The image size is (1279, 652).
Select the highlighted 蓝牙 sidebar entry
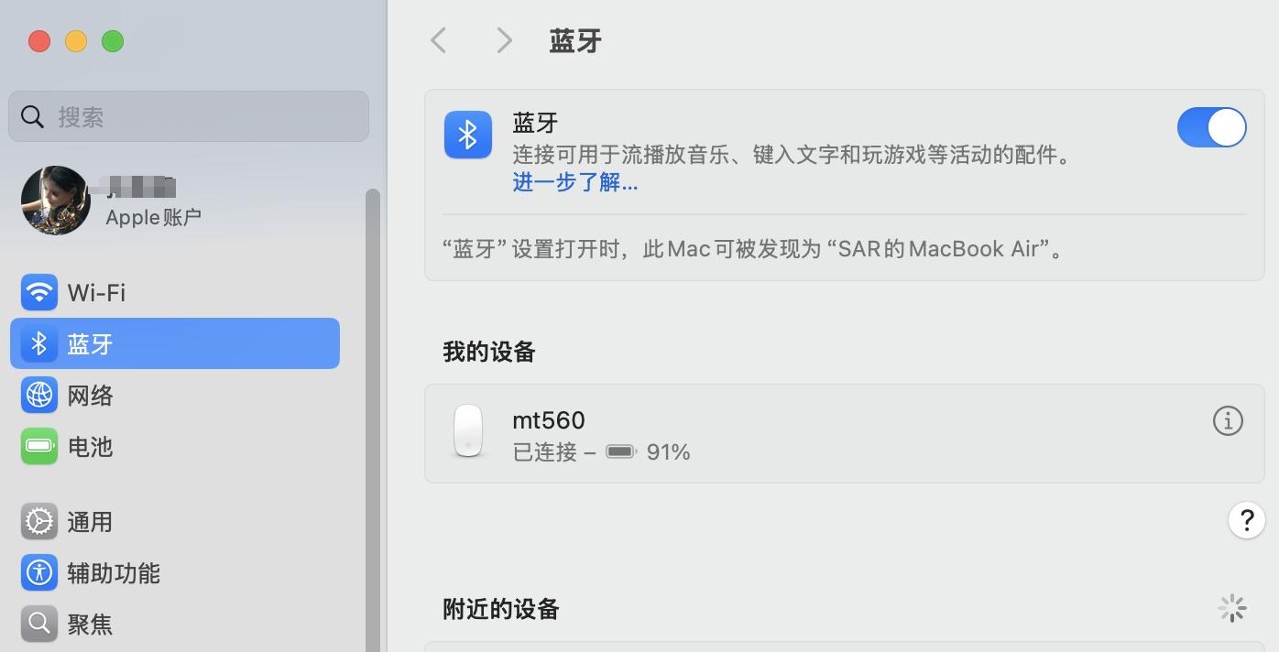(174, 343)
